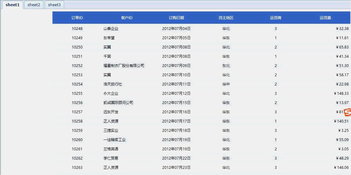Click date cell 2012年07月15日
The width and height of the screenshot is (351, 175).
tap(176, 103)
